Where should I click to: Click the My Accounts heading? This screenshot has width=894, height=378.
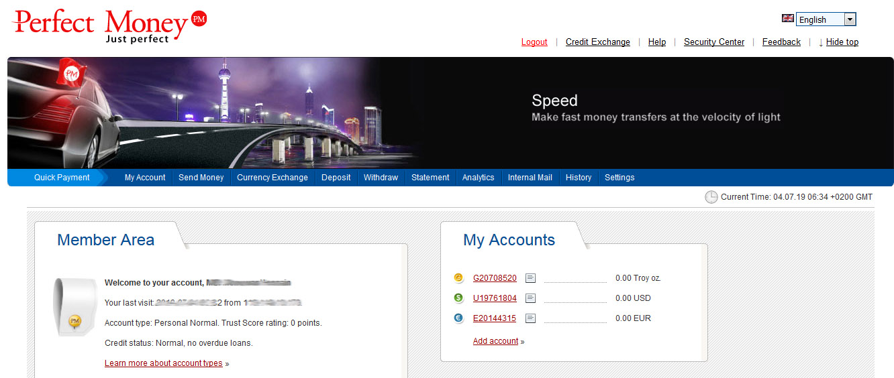(x=509, y=240)
